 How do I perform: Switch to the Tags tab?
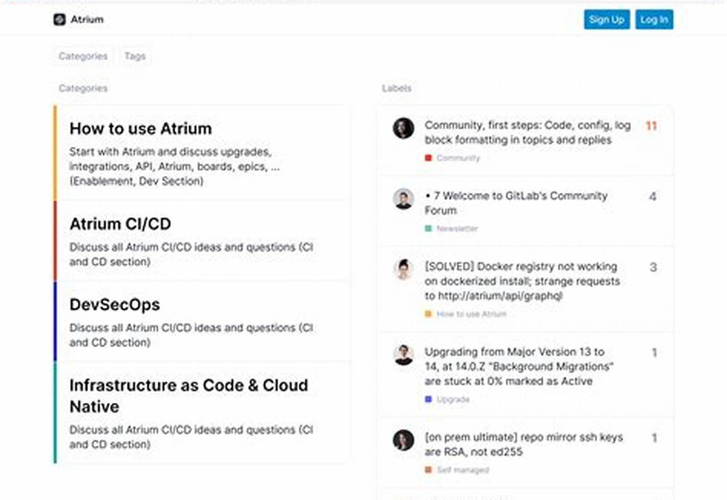(135, 56)
